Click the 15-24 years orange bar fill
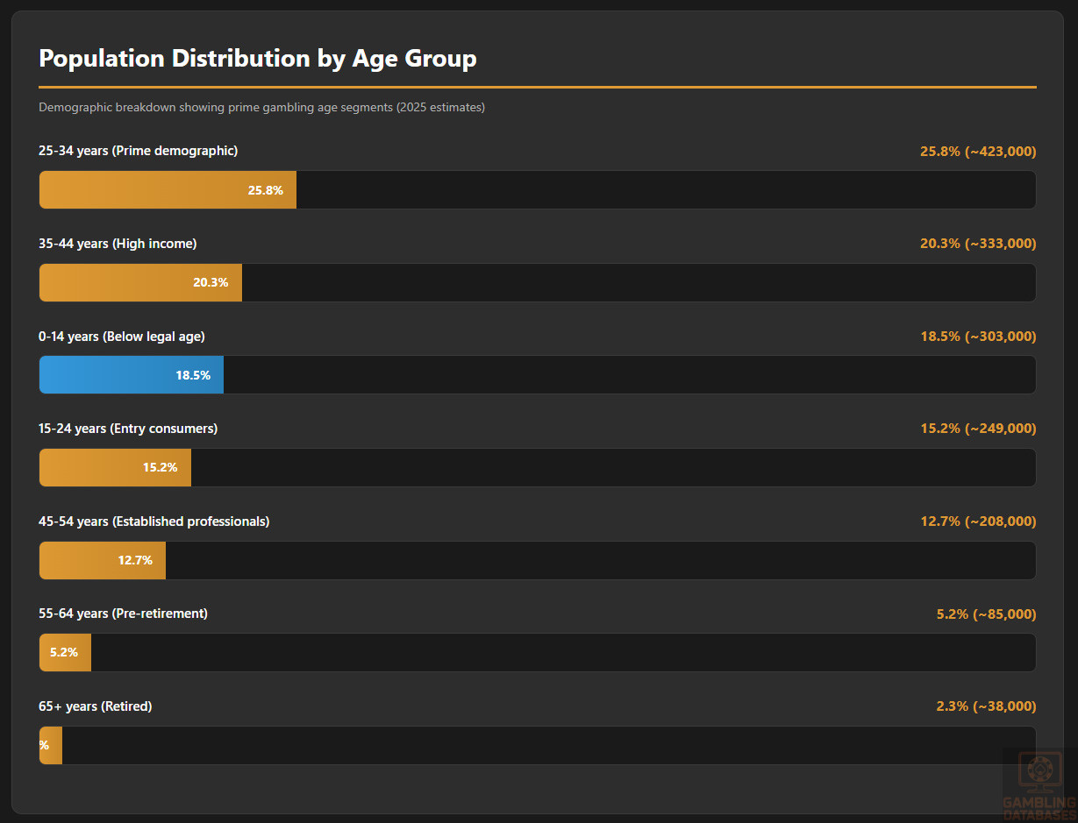 [x=115, y=468]
